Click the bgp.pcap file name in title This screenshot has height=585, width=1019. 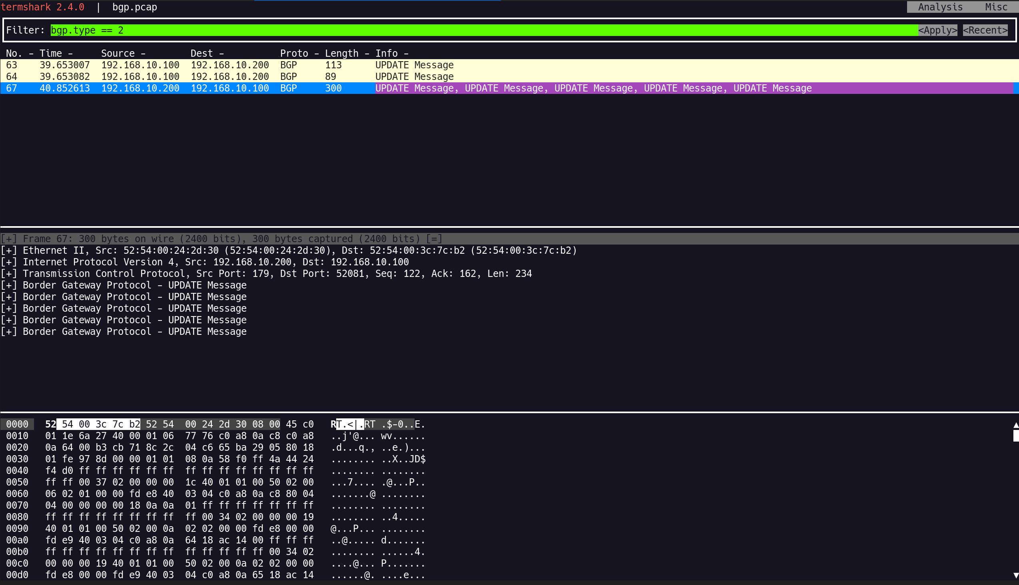pyautogui.click(x=135, y=7)
